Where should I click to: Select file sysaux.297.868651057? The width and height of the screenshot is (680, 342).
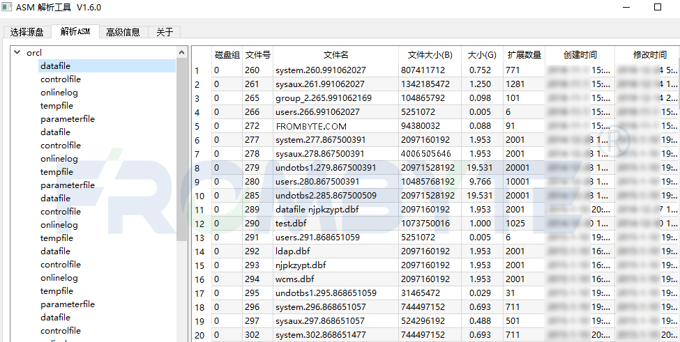pyautogui.click(x=336, y=321)
